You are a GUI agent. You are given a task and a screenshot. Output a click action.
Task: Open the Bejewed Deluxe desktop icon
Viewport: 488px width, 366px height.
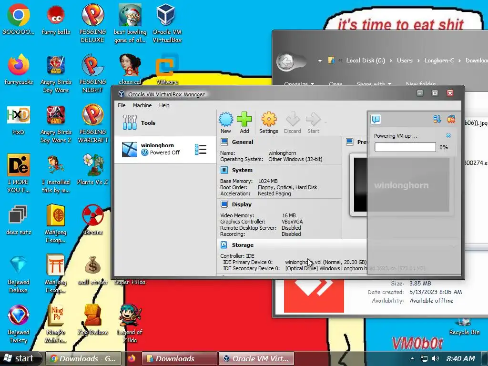pyautogui.click(x=19, y=274)
